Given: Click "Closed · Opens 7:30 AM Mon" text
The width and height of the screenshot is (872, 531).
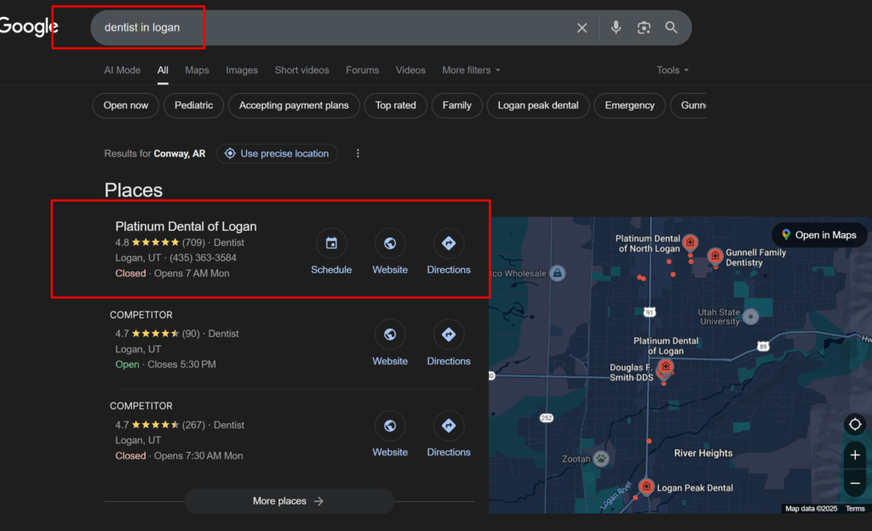Looking at the screenshot, I should click(x=179, y=455).
